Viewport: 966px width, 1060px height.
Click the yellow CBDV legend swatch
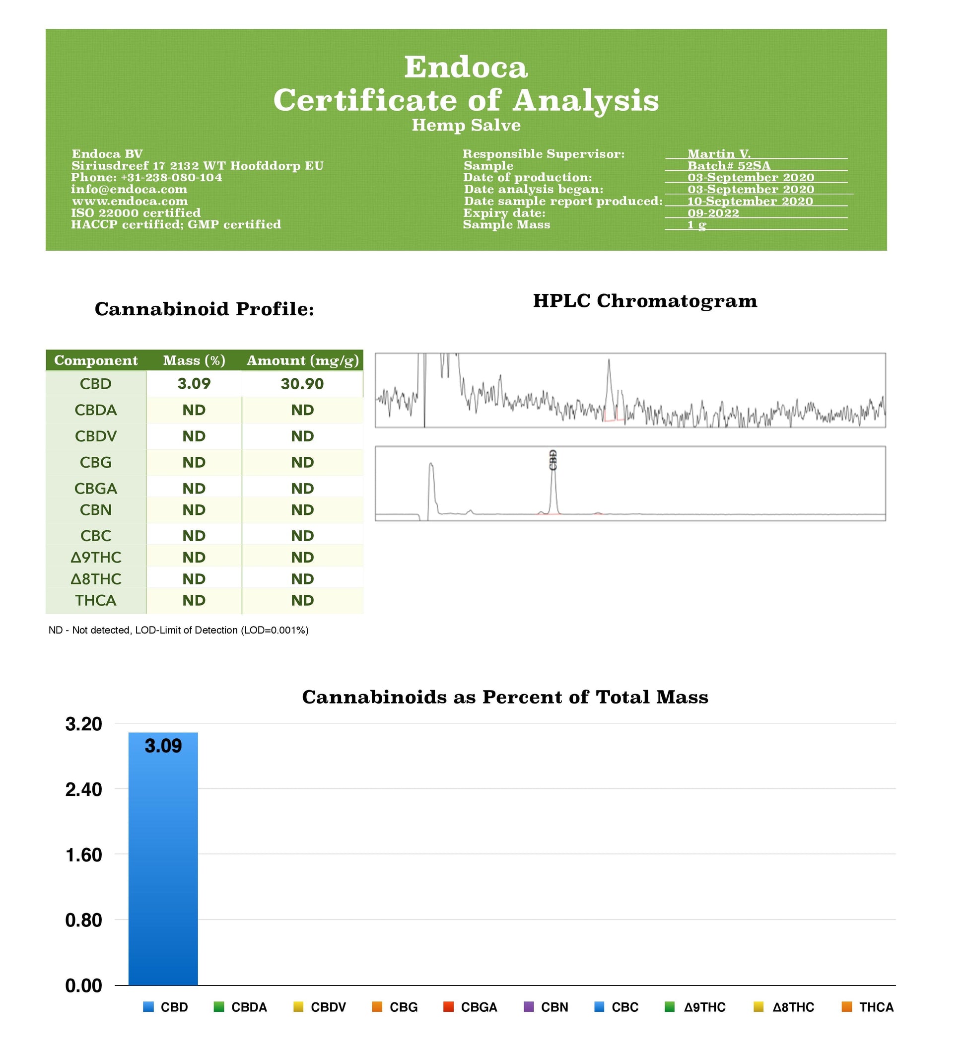coord(298,1007)
